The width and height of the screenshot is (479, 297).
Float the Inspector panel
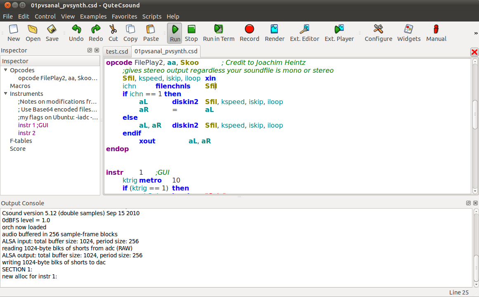(x=90, y=50)
